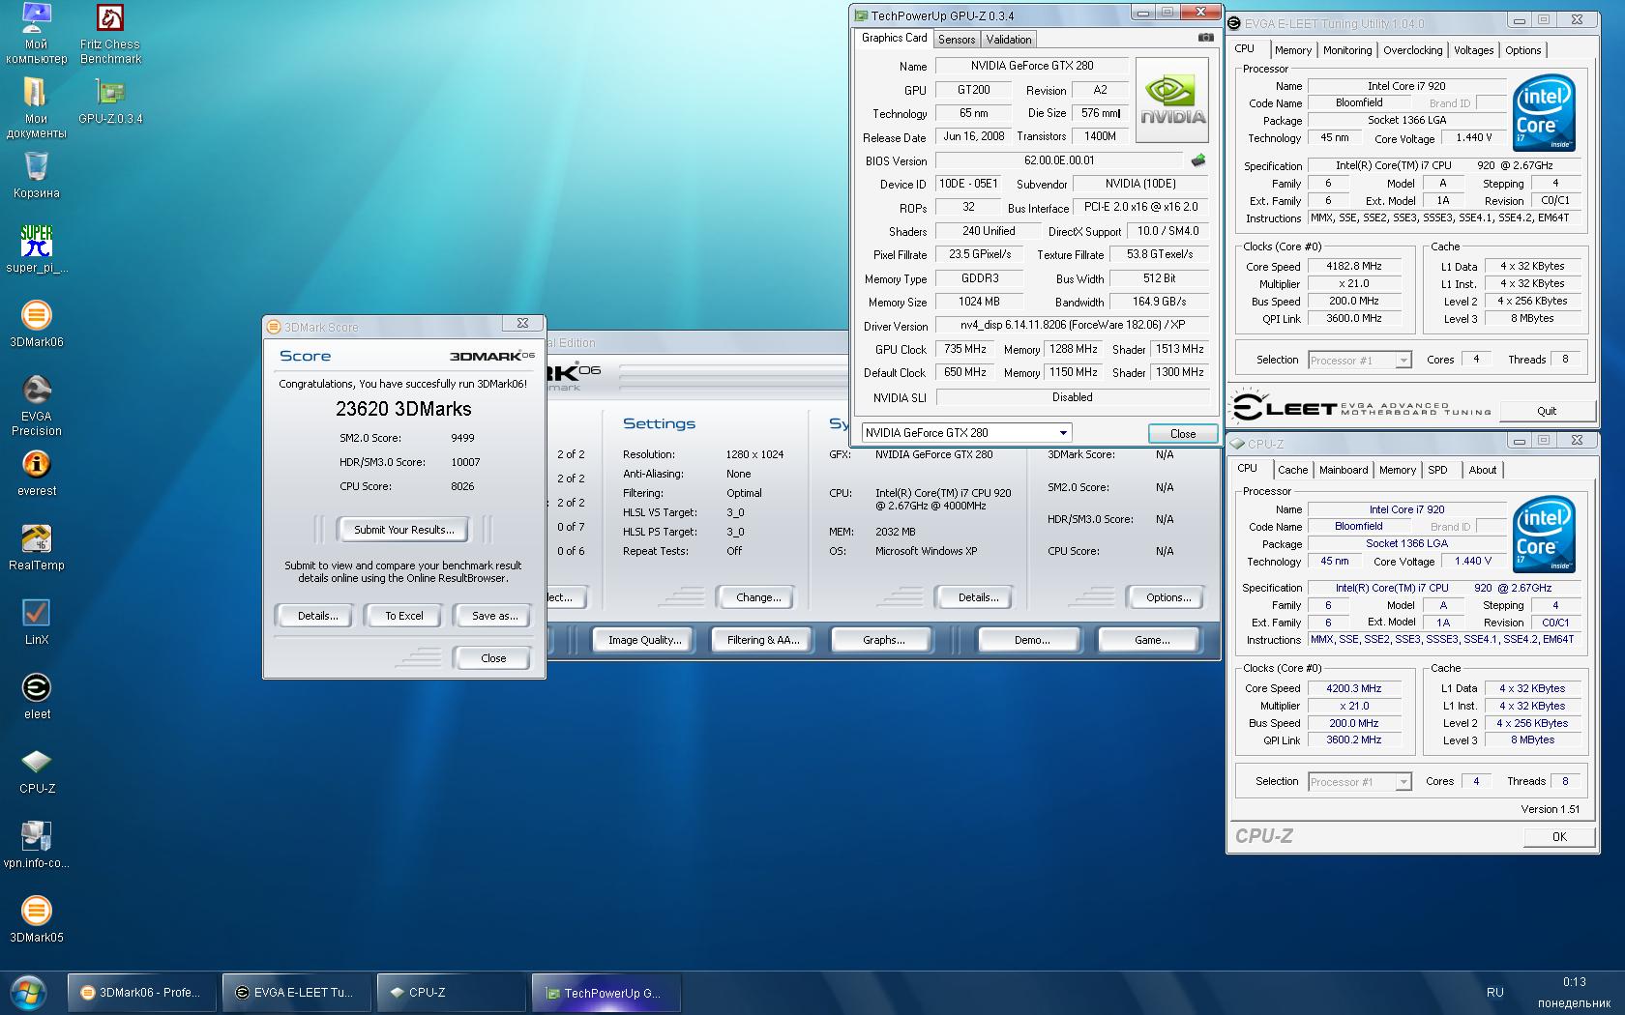This screenshot has width=1625, height=1015.
Task: Click the GPU-Z title bar icon
Action: coord(861,15)
